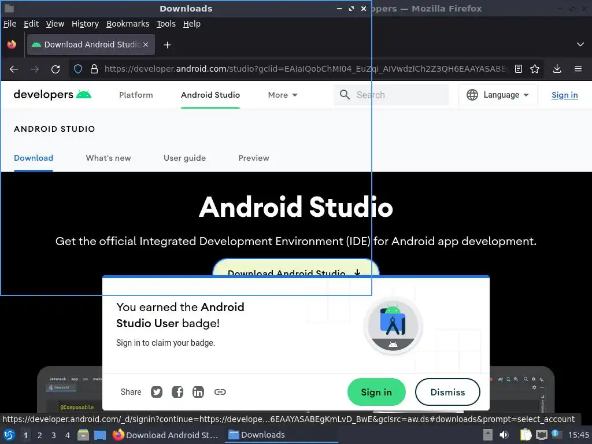The image size is (592, 444).
Task: Go back with the browser back arrow
Action: (x=14, y=69)
